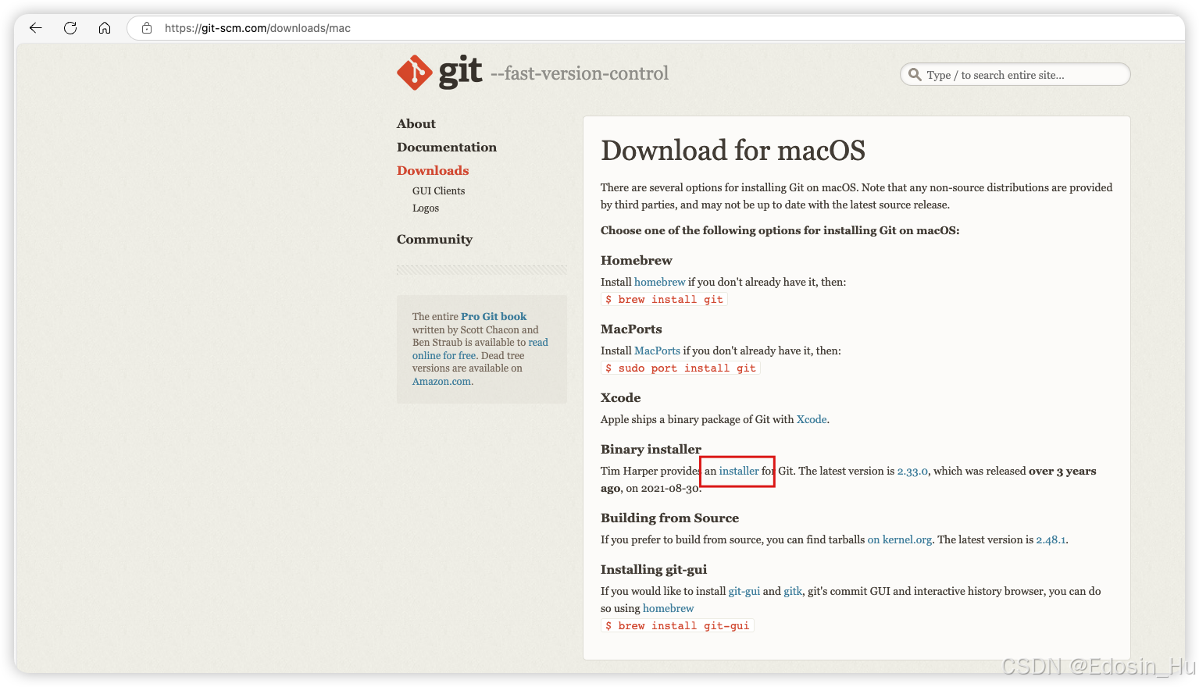Open the homebrew link under Homebrew
The image size is (1199, 687).
coord(659,282)
